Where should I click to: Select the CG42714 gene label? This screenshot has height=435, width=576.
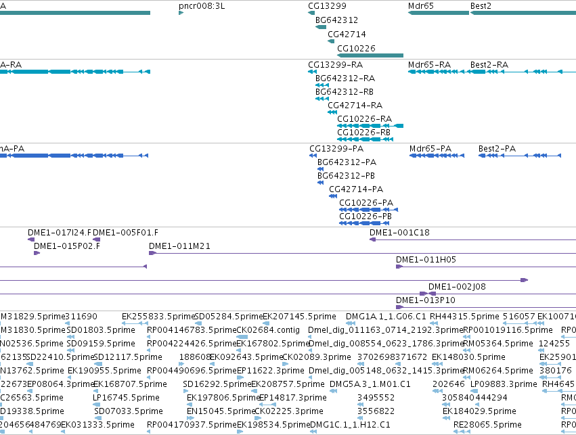347,35
